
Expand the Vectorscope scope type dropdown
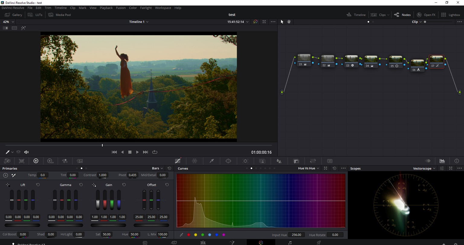click(424, 168)
